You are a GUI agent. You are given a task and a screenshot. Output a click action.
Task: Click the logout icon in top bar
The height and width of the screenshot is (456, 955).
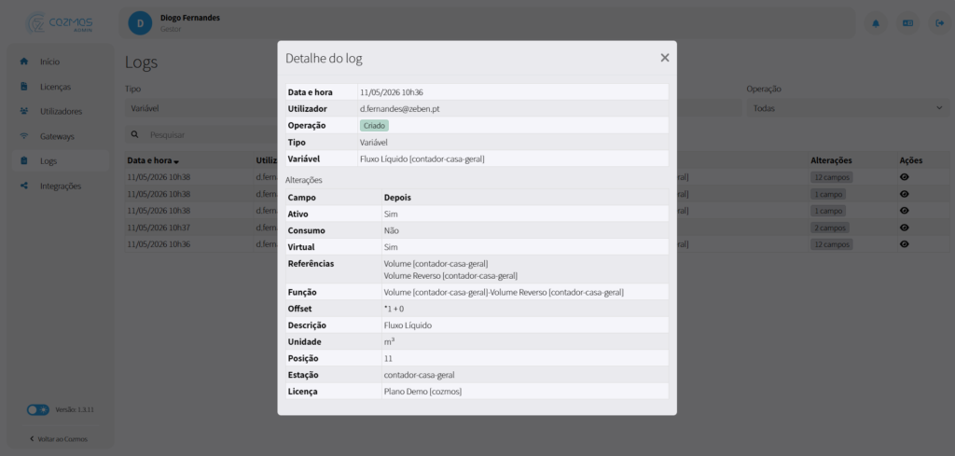940,23
